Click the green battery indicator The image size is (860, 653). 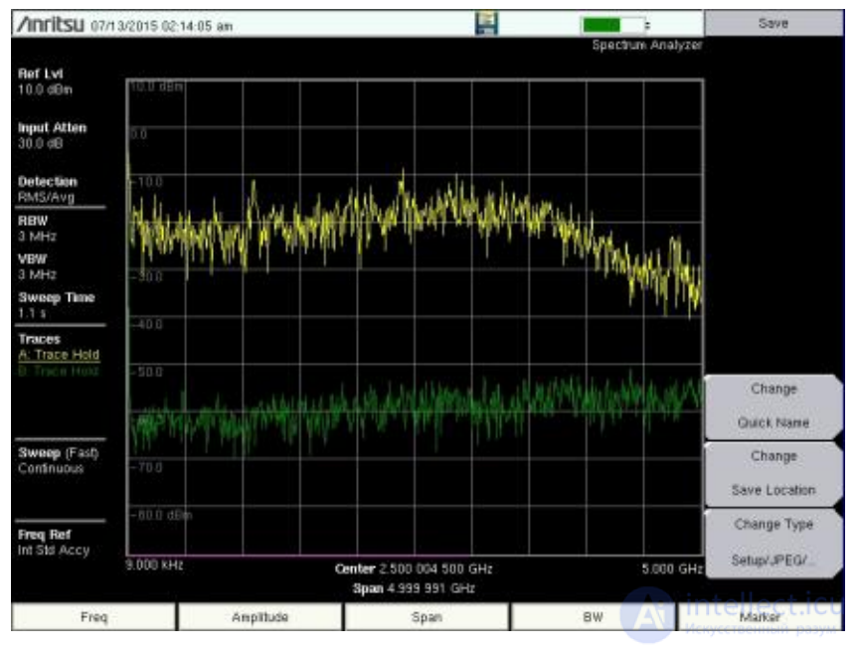pyautogui.click(x=613, y=25)
